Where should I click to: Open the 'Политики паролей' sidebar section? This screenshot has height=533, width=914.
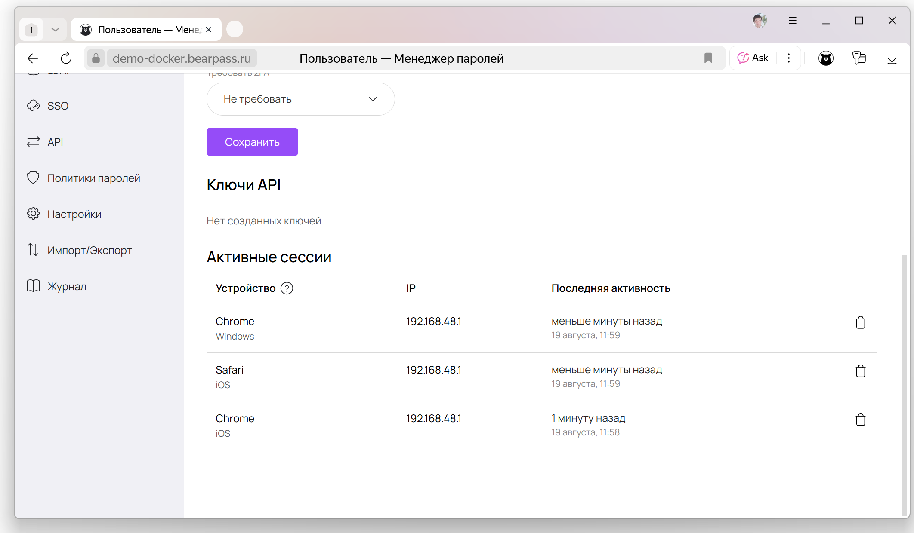coord(93,178)
